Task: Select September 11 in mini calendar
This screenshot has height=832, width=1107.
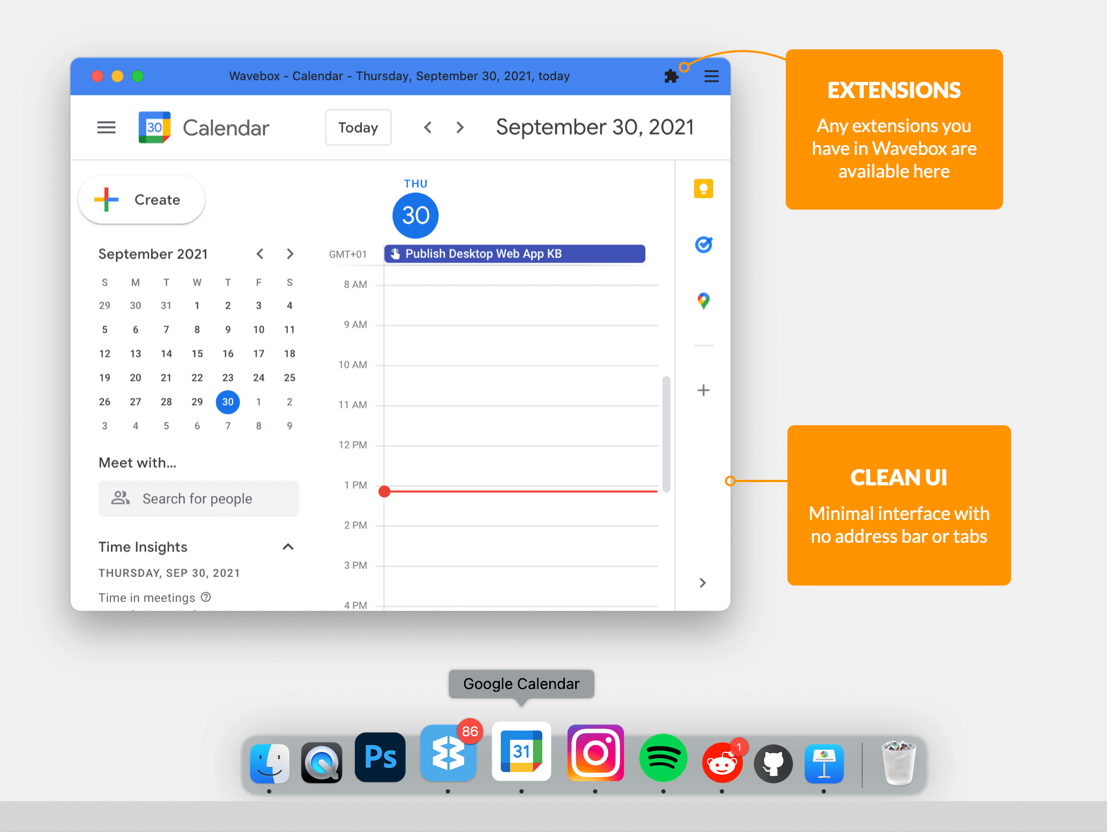Action: coord(290,329)
